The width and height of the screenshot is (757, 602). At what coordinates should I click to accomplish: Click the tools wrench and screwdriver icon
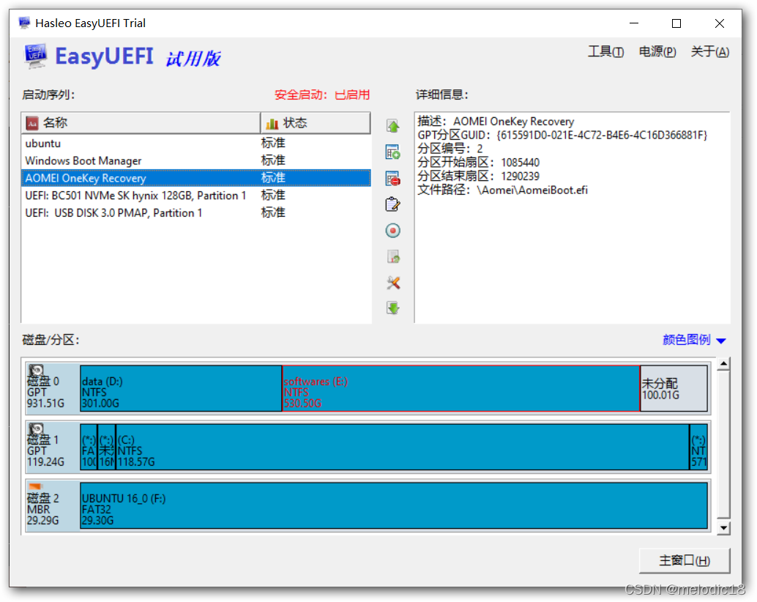[x=393, y=283]
